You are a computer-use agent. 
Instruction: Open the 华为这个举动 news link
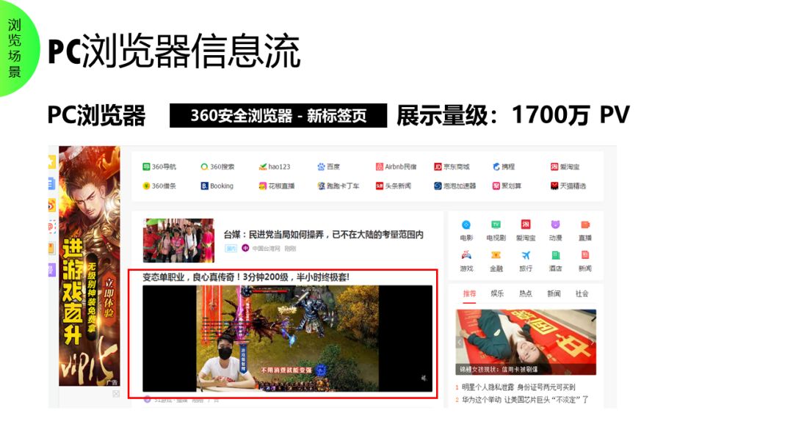pos(525,400)
